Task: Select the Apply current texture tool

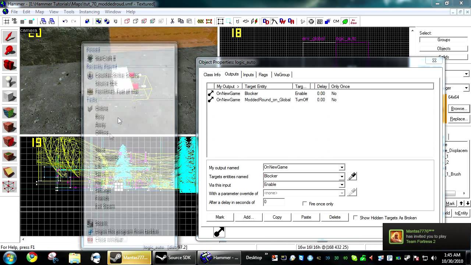Action: point(10,127)
